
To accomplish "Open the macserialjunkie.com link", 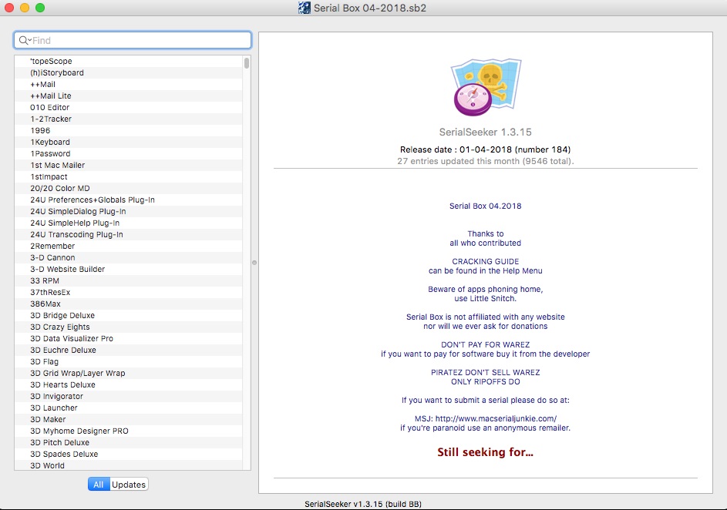I will 496,418.
